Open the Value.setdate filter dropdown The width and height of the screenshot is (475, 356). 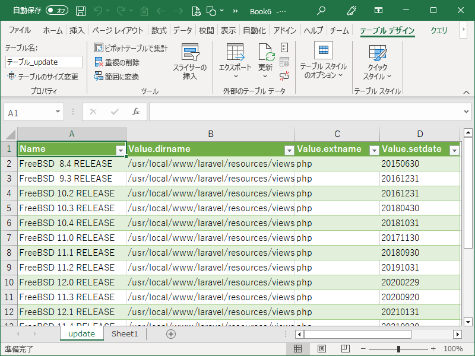coord(454,150)
